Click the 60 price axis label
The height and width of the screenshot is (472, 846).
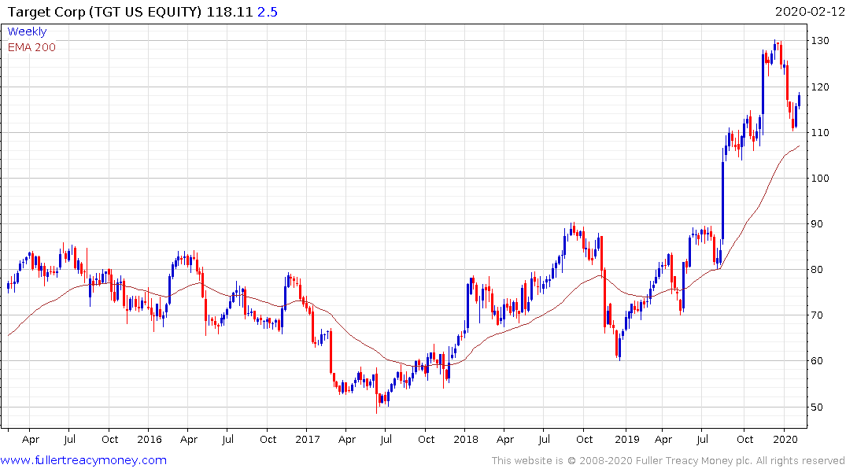click(x=817, y=361)
